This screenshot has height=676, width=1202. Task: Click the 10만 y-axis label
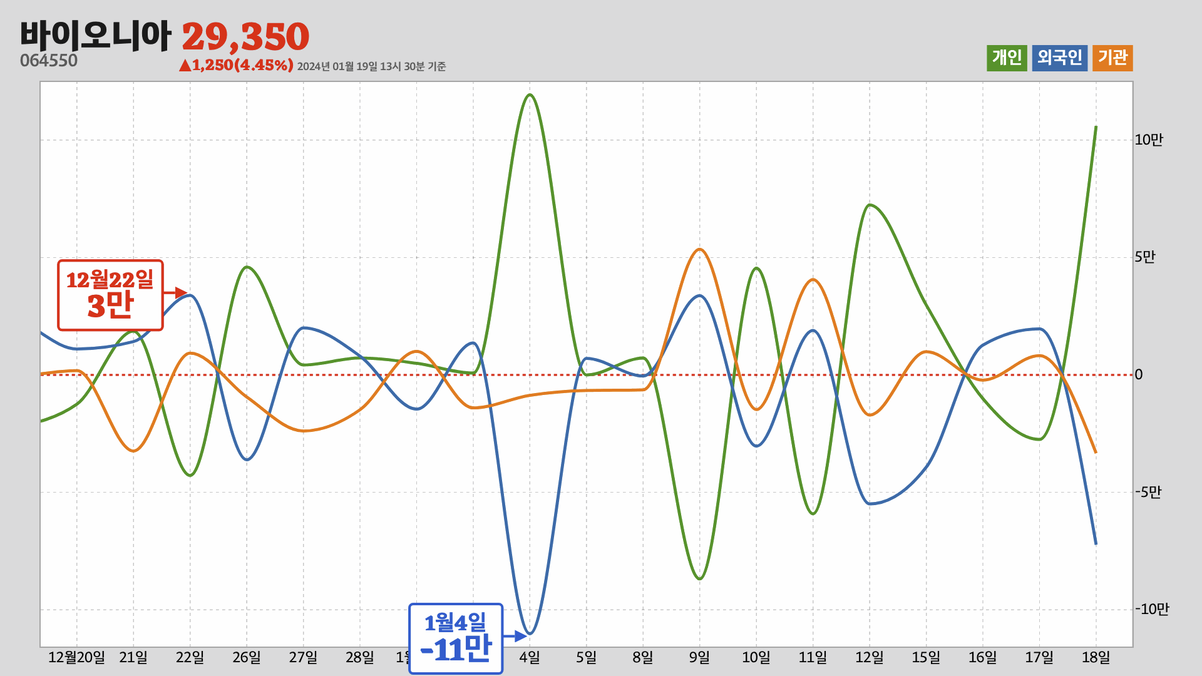pyautogui.click(x=1149, y=140)
